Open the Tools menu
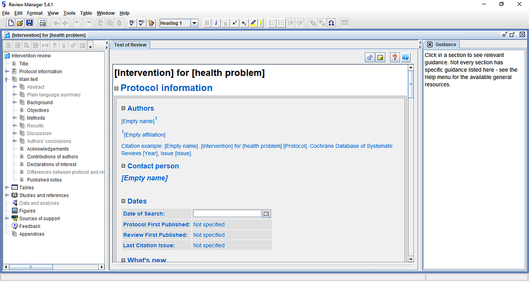 [69, 13]
